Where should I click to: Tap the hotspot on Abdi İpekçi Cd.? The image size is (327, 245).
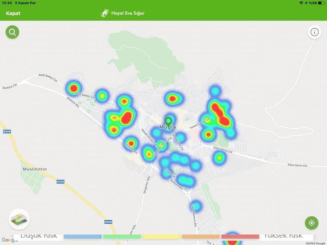click(73, 88)
